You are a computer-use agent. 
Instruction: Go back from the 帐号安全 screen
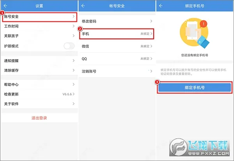click(83, 6)
